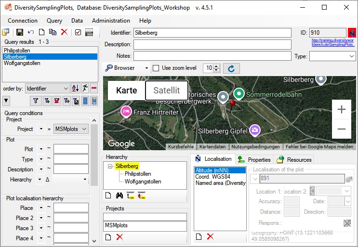The image size is (358, 247).
Task: Click the binoculars icon below Hierarchy
Action: tap(119, 195)
